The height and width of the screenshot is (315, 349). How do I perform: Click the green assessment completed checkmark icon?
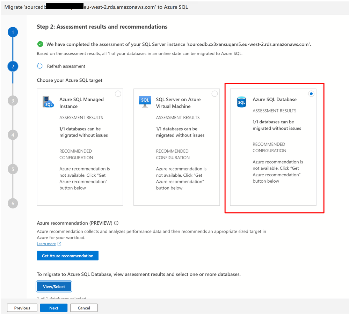pos(40,44)
